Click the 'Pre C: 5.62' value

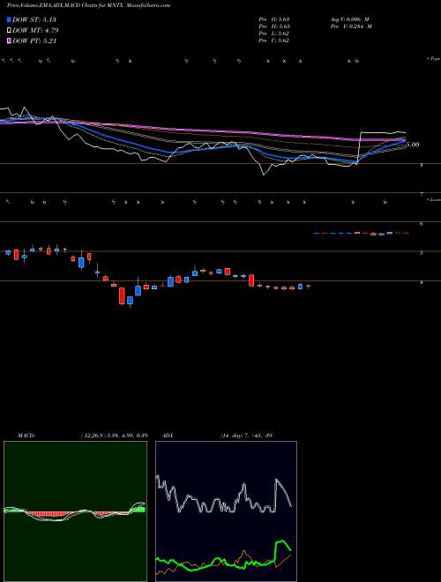coord(274,41)
